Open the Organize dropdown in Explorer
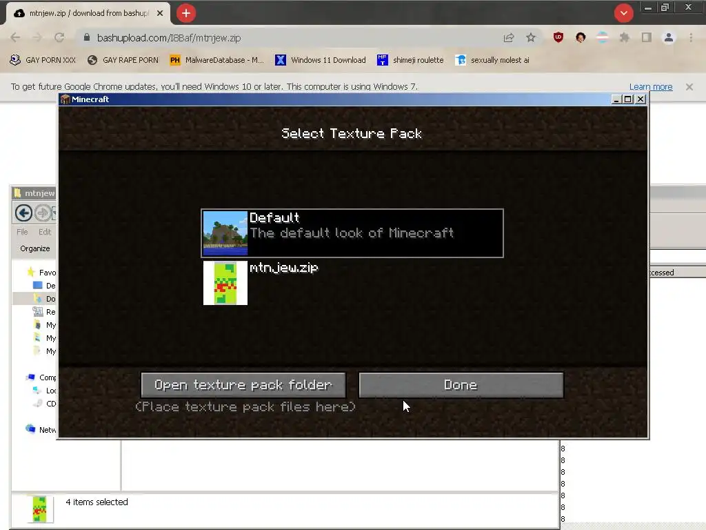The width and height of the screenshot is (706, 530). [35, 248]
